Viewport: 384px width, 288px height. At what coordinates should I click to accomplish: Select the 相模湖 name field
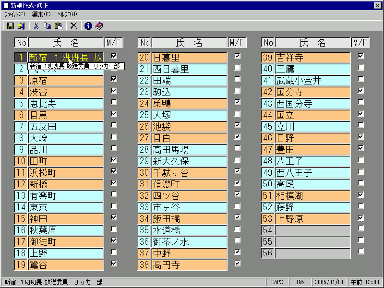click(313, 196)
